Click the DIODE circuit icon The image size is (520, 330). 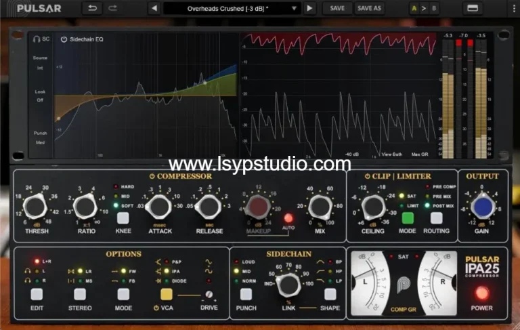(x=158, y=281)
